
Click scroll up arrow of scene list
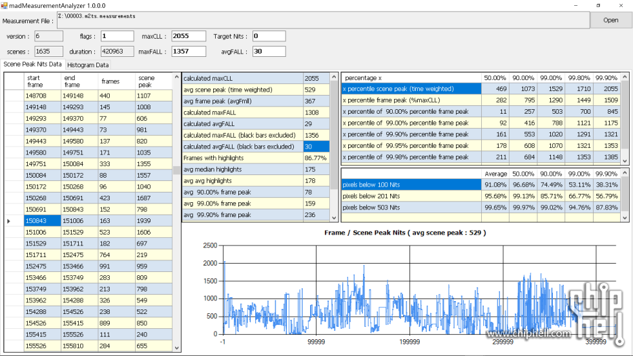178,77
